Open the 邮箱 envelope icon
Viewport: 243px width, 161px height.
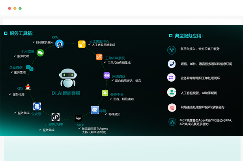pos(95,110)
